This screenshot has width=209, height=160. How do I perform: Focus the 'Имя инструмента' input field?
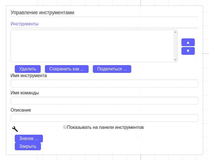104,83
